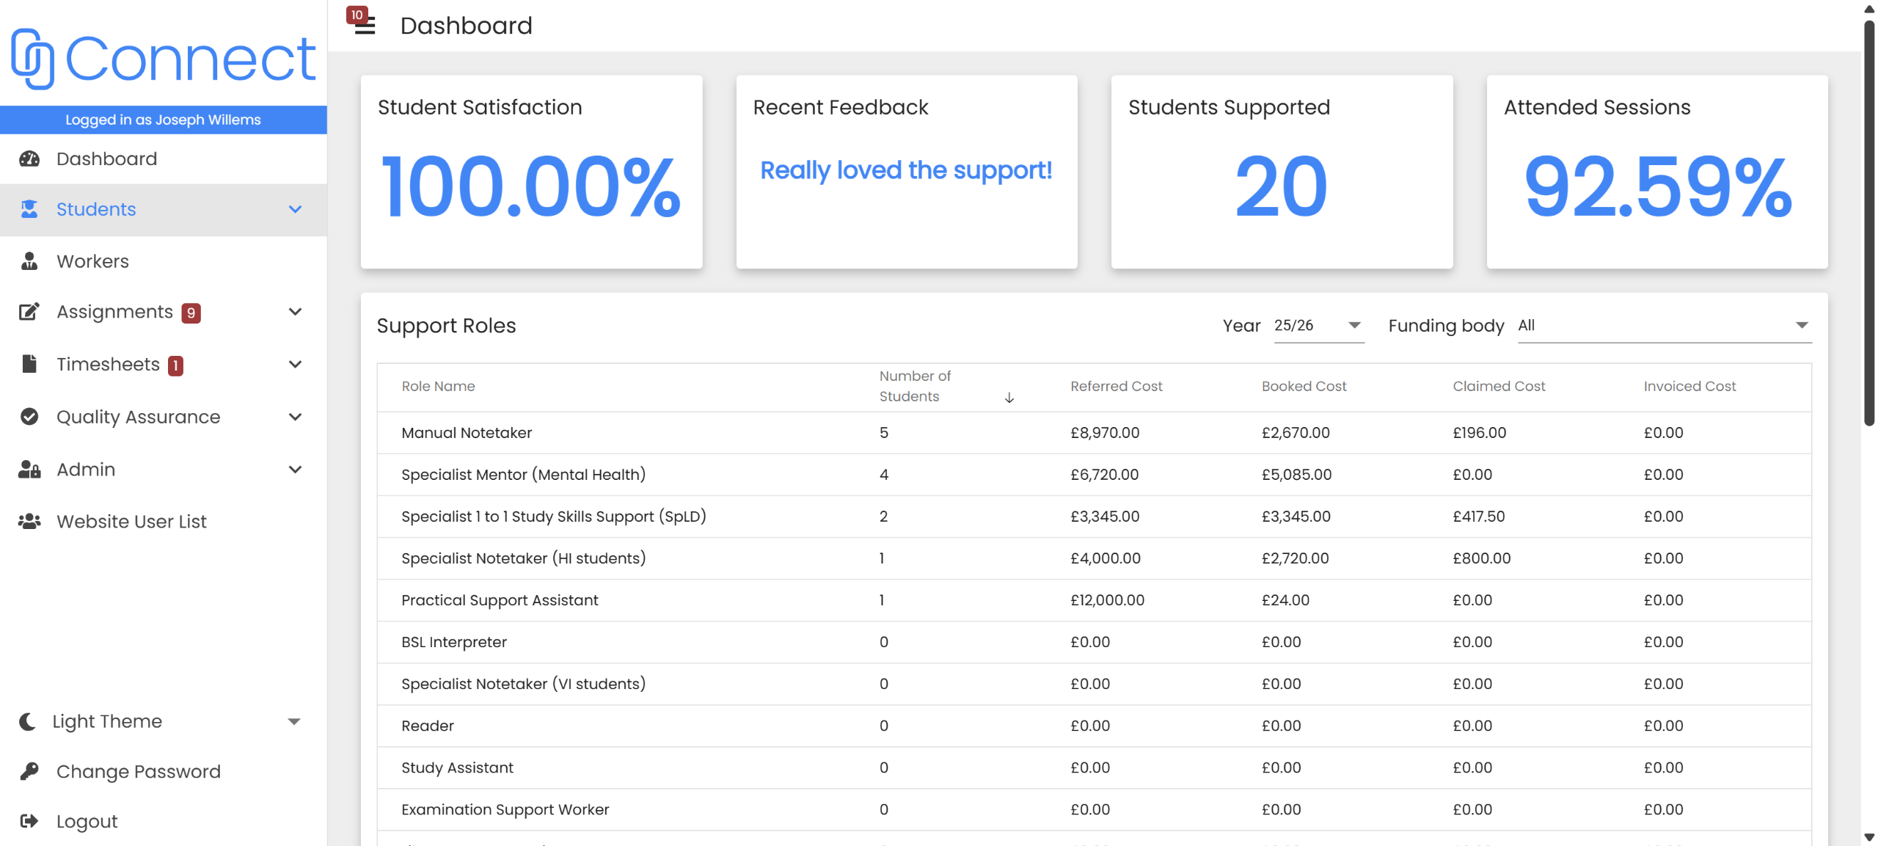
Task: Click the Role Name column header
Action: (x=438, y=387)
